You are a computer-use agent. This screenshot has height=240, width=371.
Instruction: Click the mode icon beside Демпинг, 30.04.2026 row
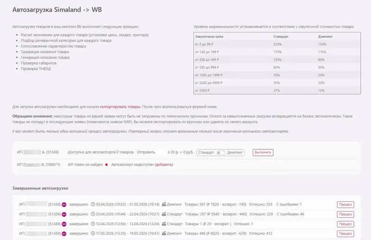pyautogui.click(x=164, y=204)
